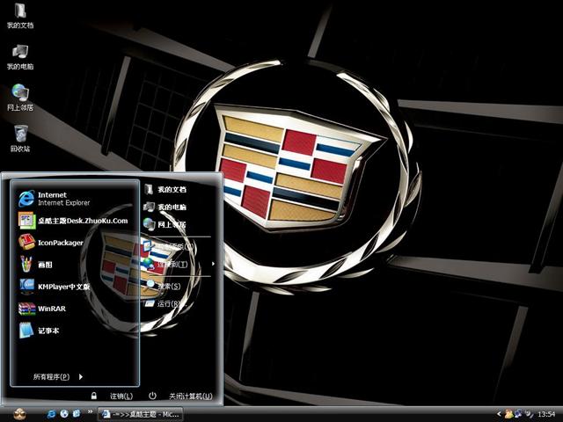The image size is (563, 422).
Task: Open the 网上邻居 desktop icon
Action: pos(20,98)
